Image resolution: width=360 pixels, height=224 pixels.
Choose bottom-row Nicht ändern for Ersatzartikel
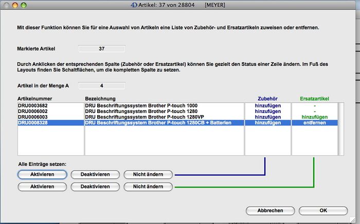(149, 186)
